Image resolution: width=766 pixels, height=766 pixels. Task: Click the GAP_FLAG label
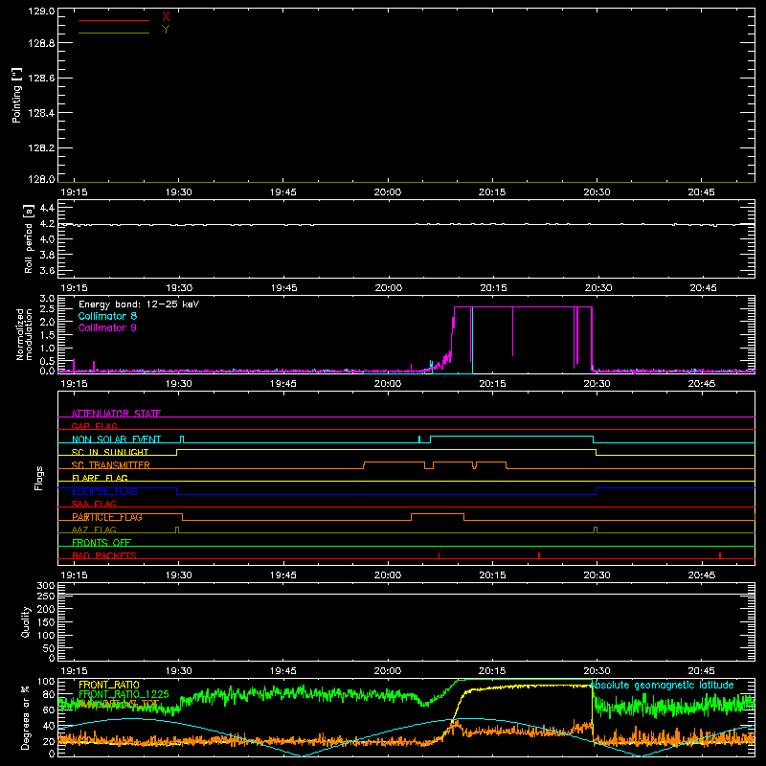click(x=95, y=426)
